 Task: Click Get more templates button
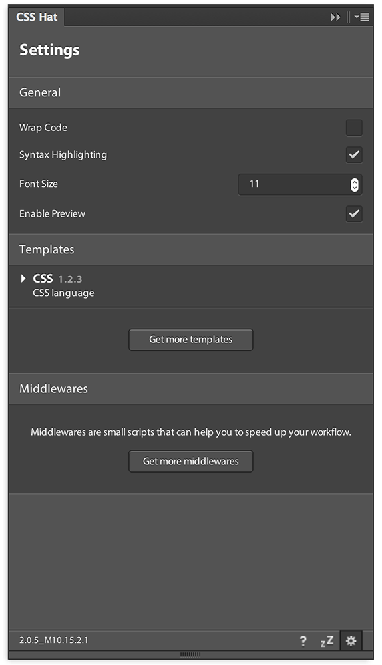(x=191, y=340)
